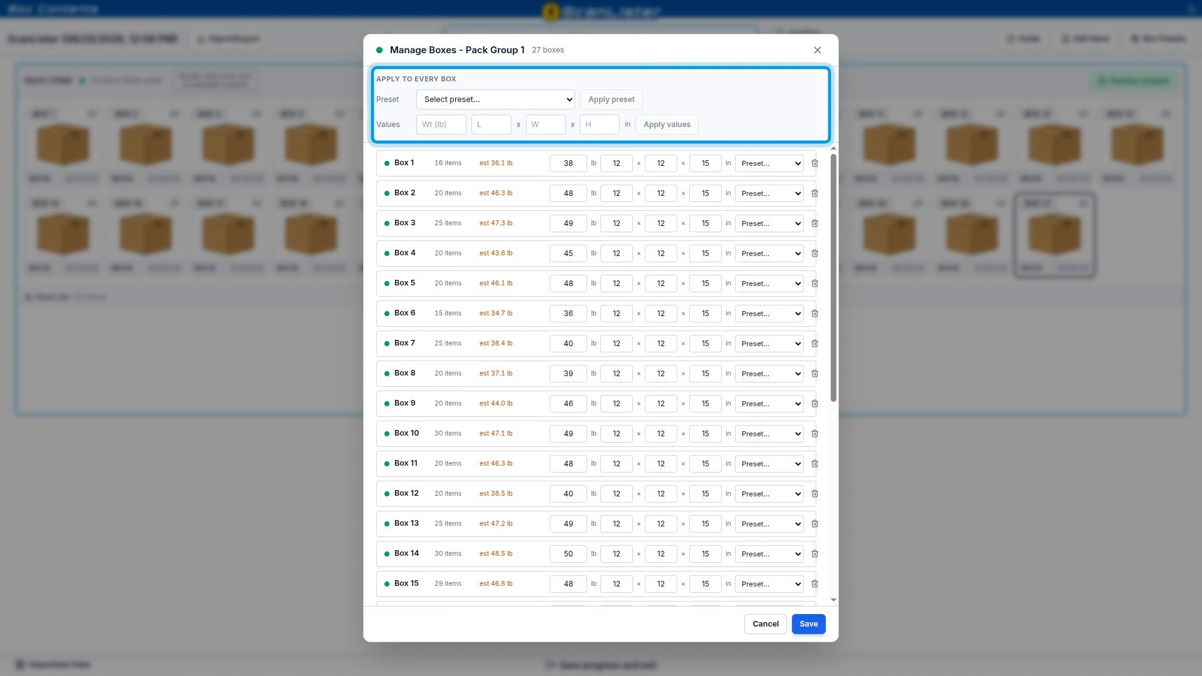Focus the L dimension apply-to-all field
Viewport: 1202px width, 676px height.
click(x=491, y=125)
